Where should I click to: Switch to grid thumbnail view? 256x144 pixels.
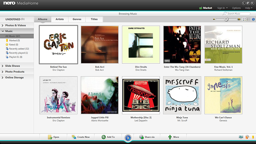[244, 19]
